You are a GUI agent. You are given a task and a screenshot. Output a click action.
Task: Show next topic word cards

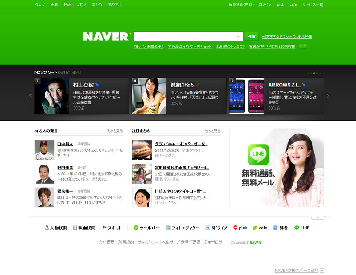click(x=328, y=96)
